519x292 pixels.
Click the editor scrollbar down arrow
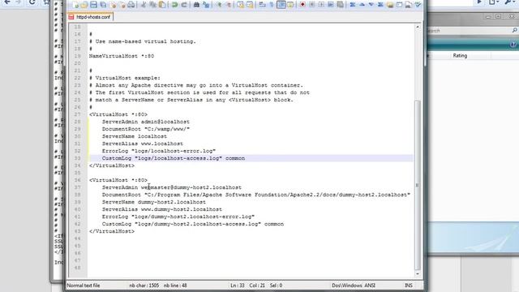pos(418,274)
